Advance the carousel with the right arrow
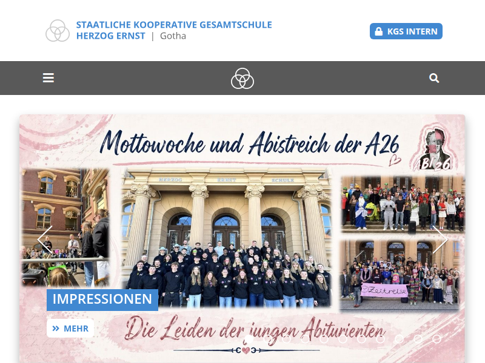This screenshot has width=485, height=363. 440,240
